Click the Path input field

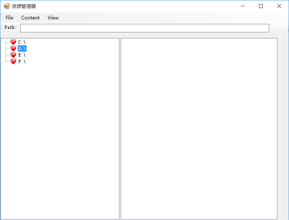[x=145, y=28]
